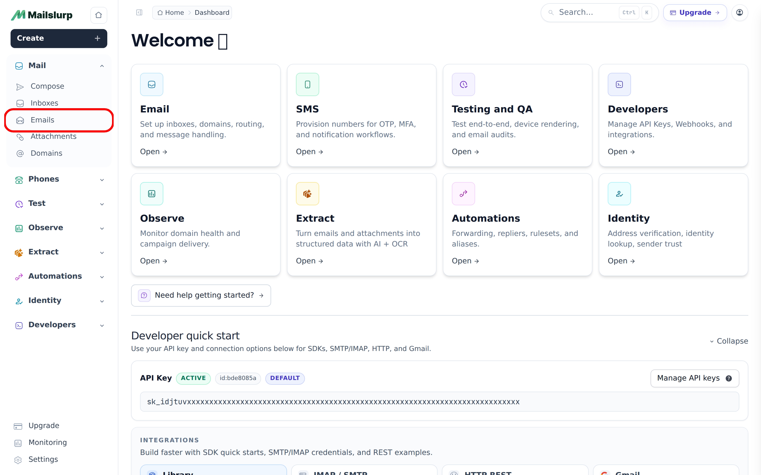Click the question icon in the getting started box
Image resolution: width=761 pixels, height=475 pixels.
144,295
